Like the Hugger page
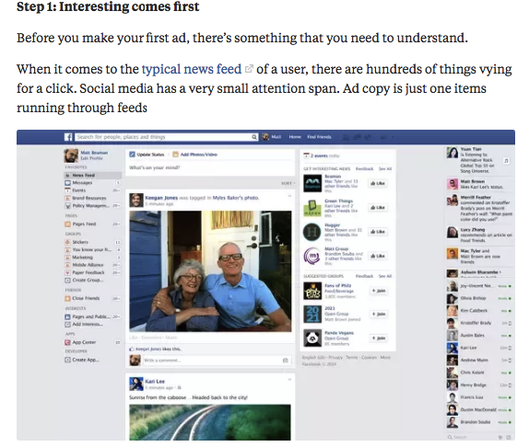This screenshot has height=447, width=529. click(378, 232)
